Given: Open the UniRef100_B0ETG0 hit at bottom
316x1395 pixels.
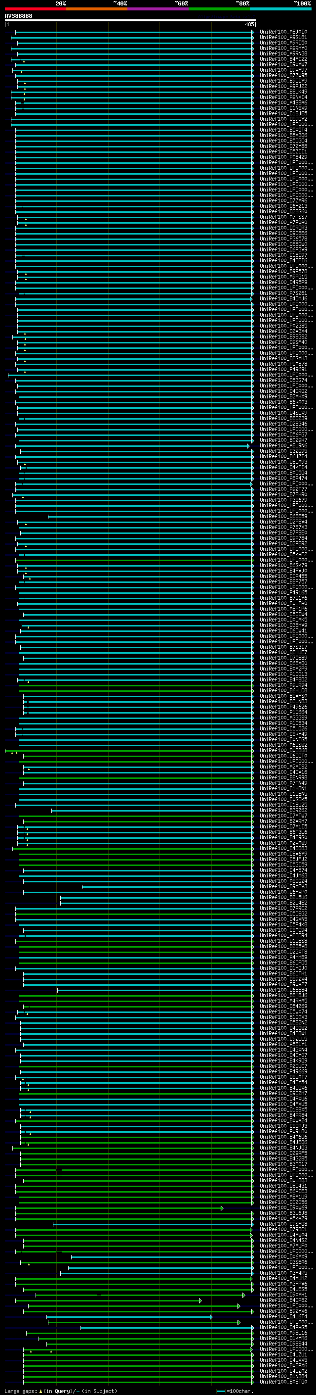Looking at the screenshot, I should 283,1382.
